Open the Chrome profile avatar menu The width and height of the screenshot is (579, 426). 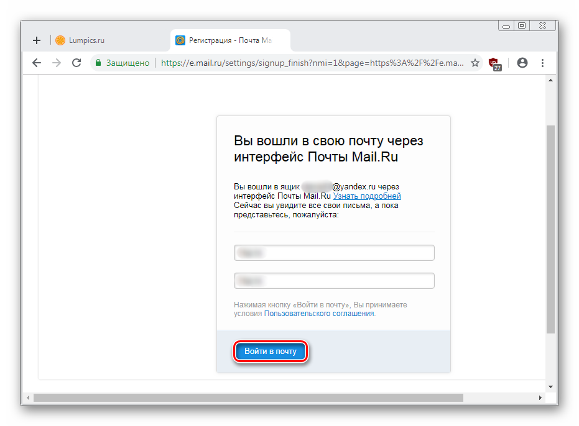522,63
